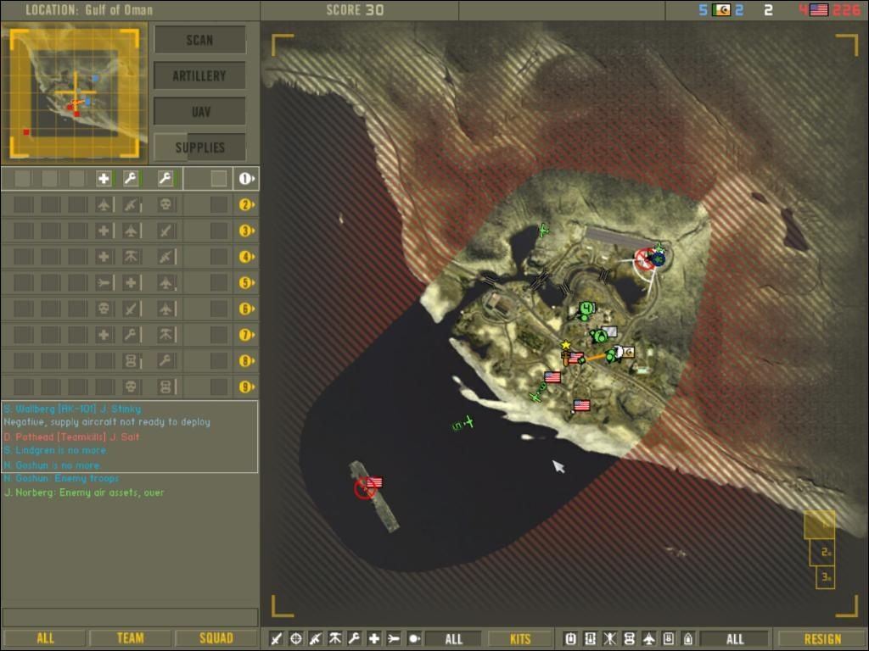869x651 pixels.
Task: Expand squad 3
Action: 246,231
